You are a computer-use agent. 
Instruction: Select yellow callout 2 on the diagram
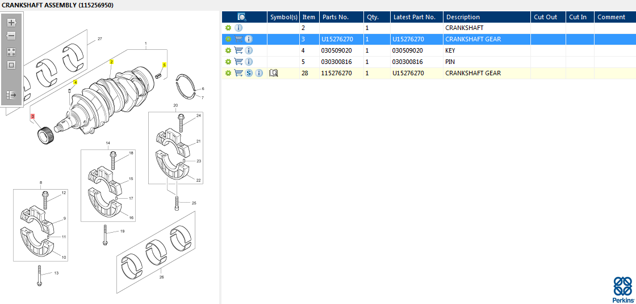point(112,62)
